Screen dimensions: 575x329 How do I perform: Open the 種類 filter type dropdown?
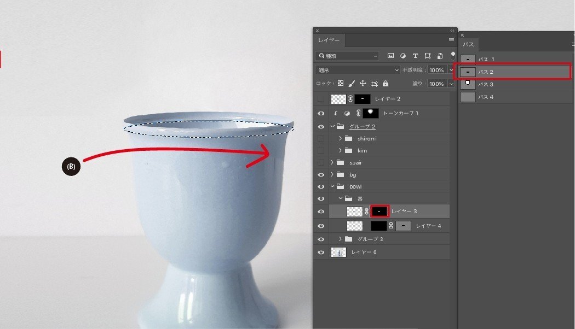[347, 56]
